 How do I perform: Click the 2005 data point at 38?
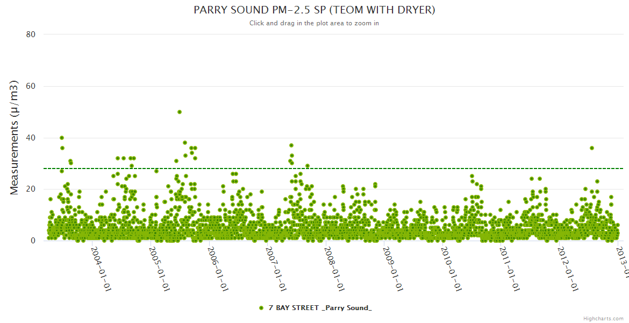tap(185, 143)
